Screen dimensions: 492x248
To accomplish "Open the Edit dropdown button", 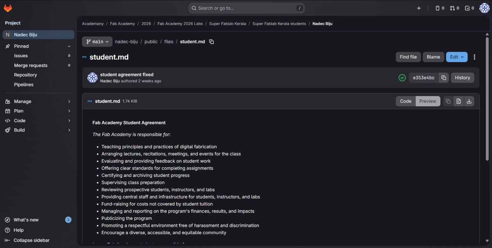I will tap(457, 57).
